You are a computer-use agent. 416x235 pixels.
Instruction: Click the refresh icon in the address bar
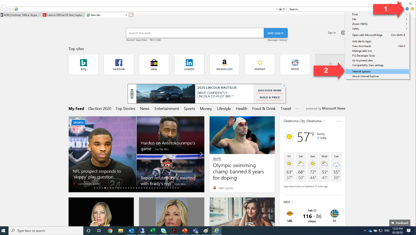tap(284, 9)
